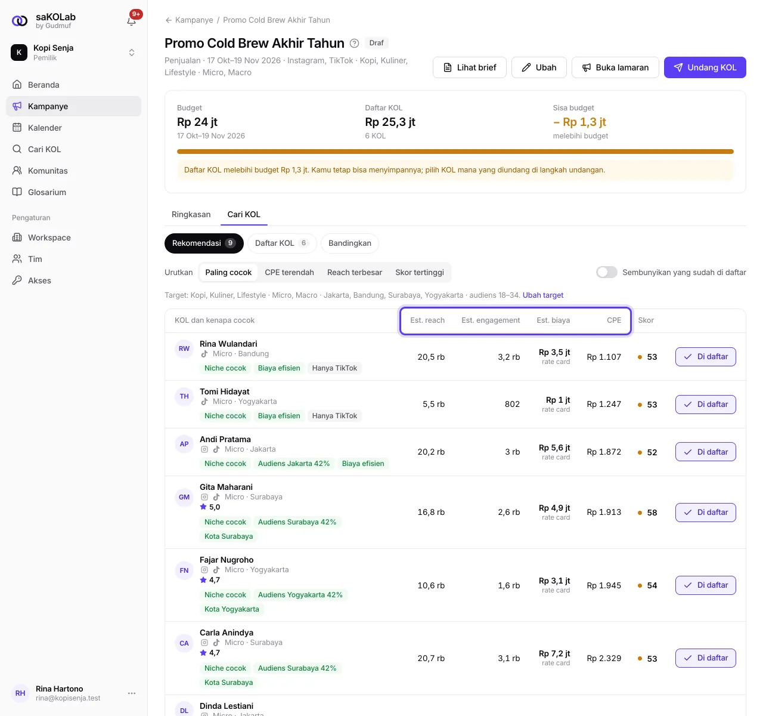Open Komunitas in the sidebar

click(73, 171)
